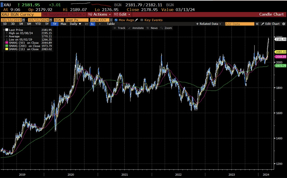
Task: Open the Actions menu
Action: (99, 14)
